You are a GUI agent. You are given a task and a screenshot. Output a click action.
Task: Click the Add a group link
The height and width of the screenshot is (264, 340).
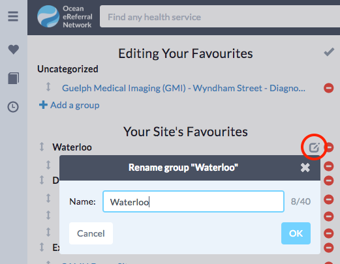pyautogui.click(x=69, y=105)
